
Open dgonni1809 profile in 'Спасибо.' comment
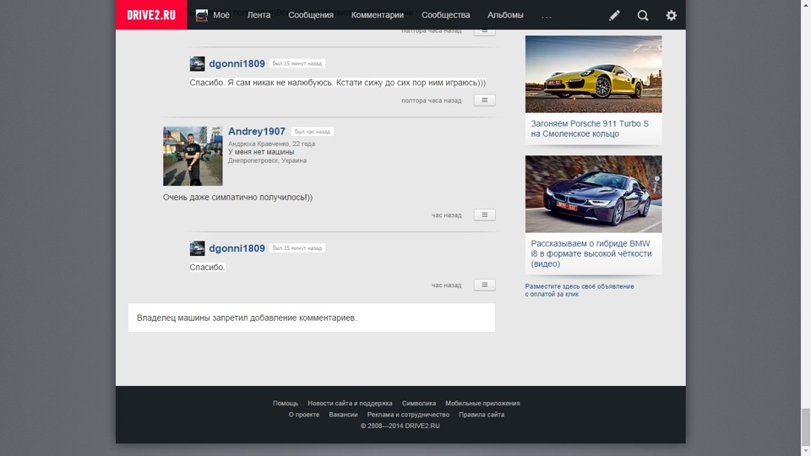pos(237,248)
